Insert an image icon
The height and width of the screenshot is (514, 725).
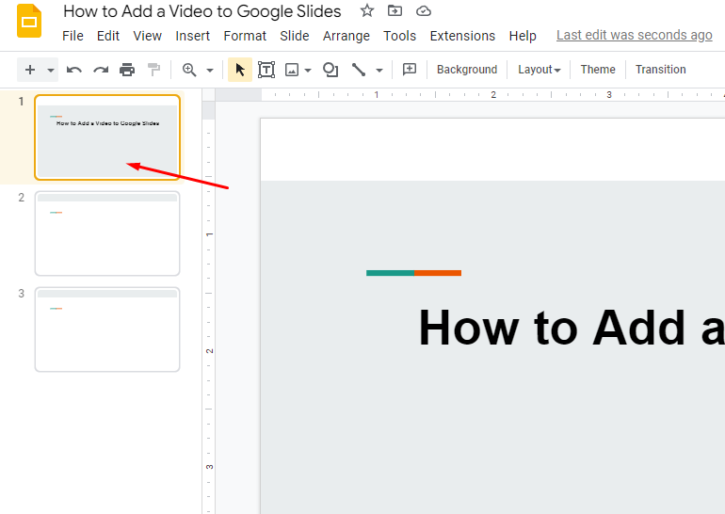[292, 70]
